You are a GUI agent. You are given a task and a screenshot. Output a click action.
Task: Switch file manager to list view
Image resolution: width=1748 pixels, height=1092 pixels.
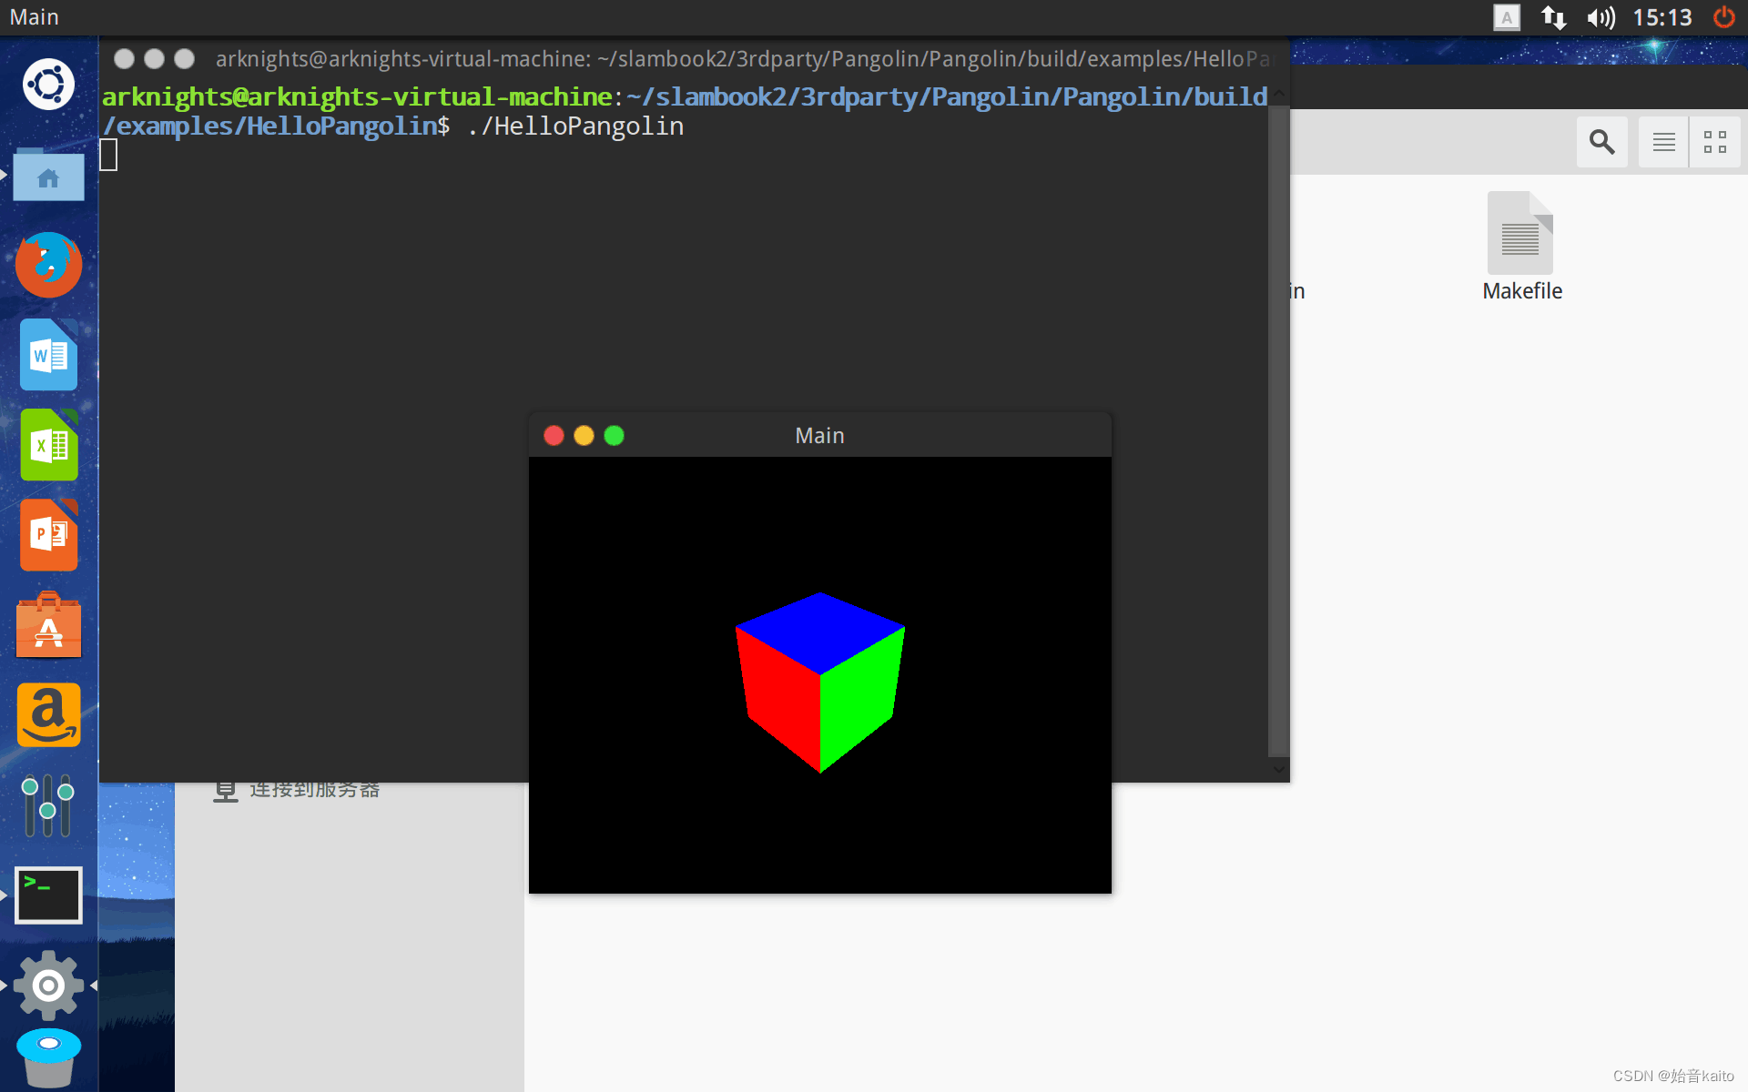click(x=1663, y=142)
